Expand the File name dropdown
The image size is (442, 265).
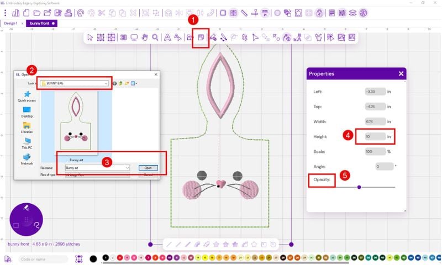[127, 168]
